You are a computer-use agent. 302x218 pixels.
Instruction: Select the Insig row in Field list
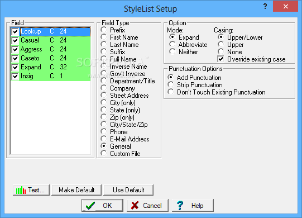point(55,76)
